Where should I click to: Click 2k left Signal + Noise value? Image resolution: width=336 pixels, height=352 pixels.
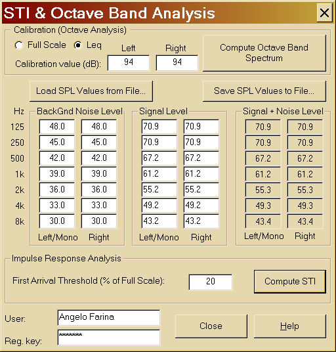263,190
